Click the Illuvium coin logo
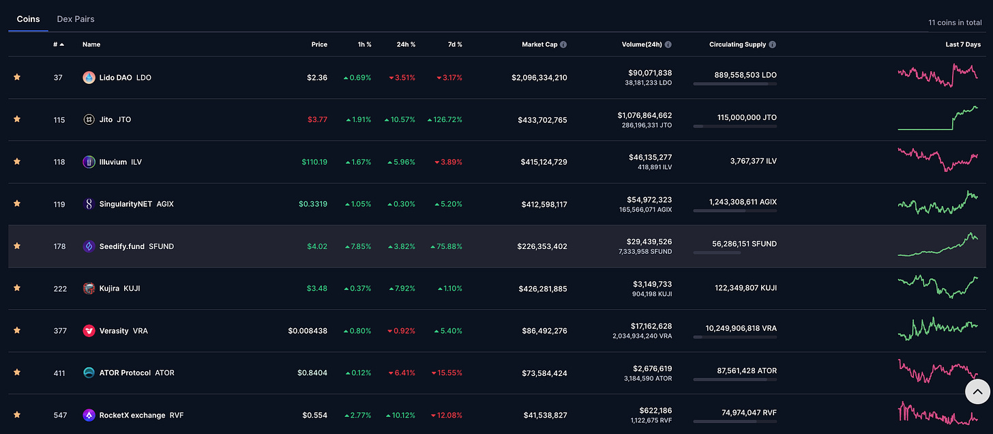Viewport: 993px width, 434px height. 89,162
